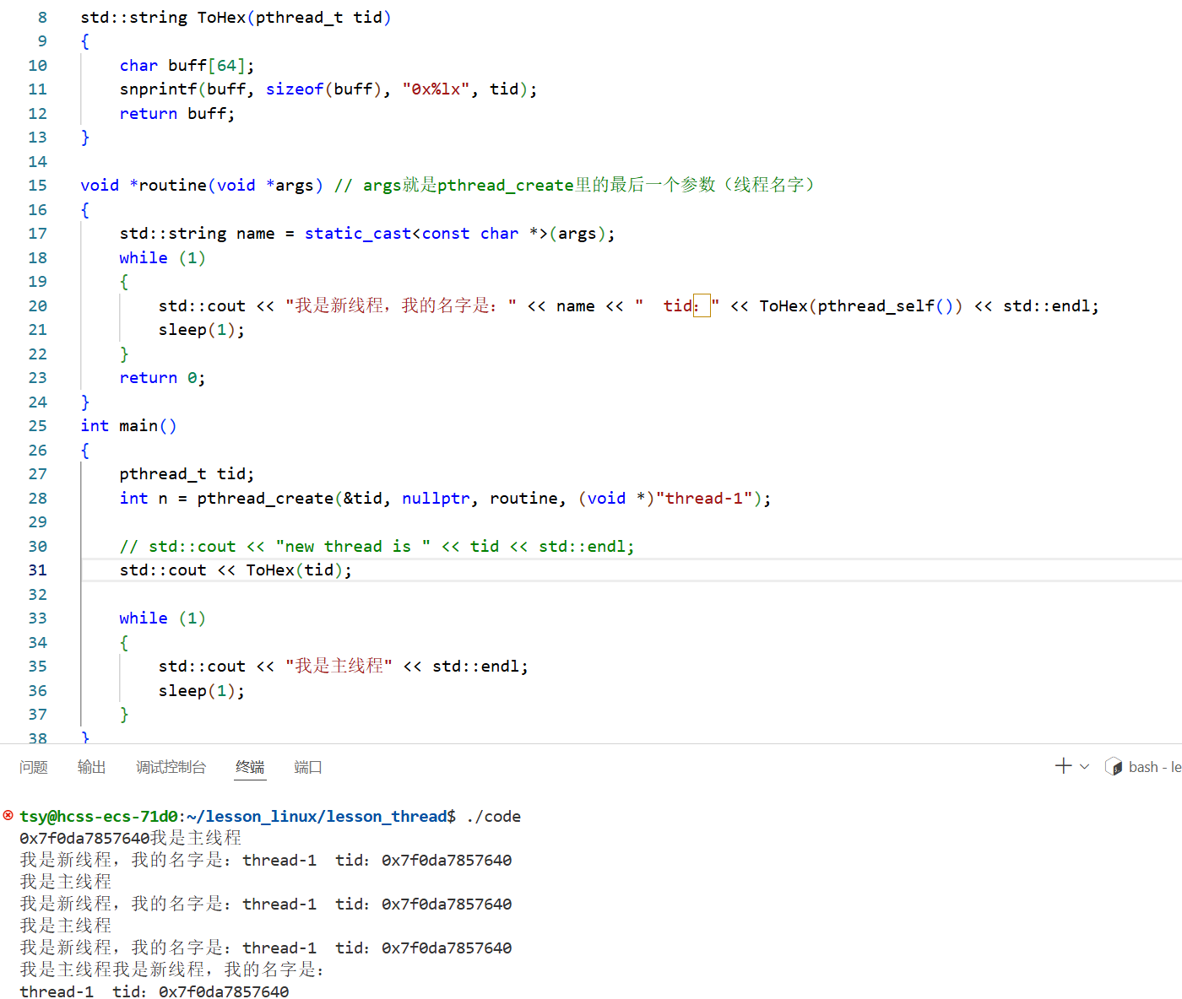Screen dimensions: 1182x999
Task: Select the 终端 tab
Action: (x=250, y=767)
